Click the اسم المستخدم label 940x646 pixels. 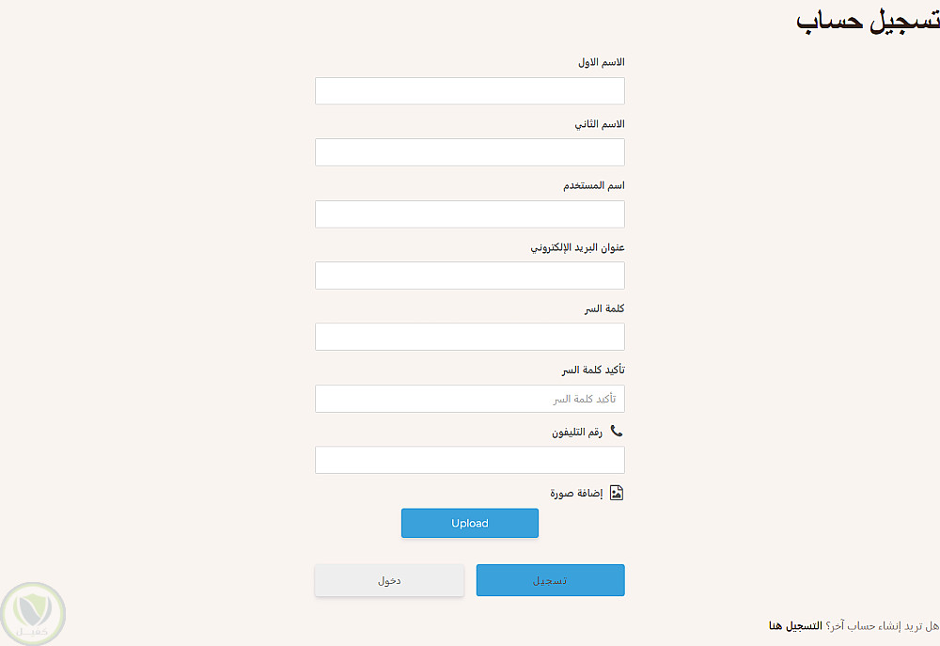[594, 185]
